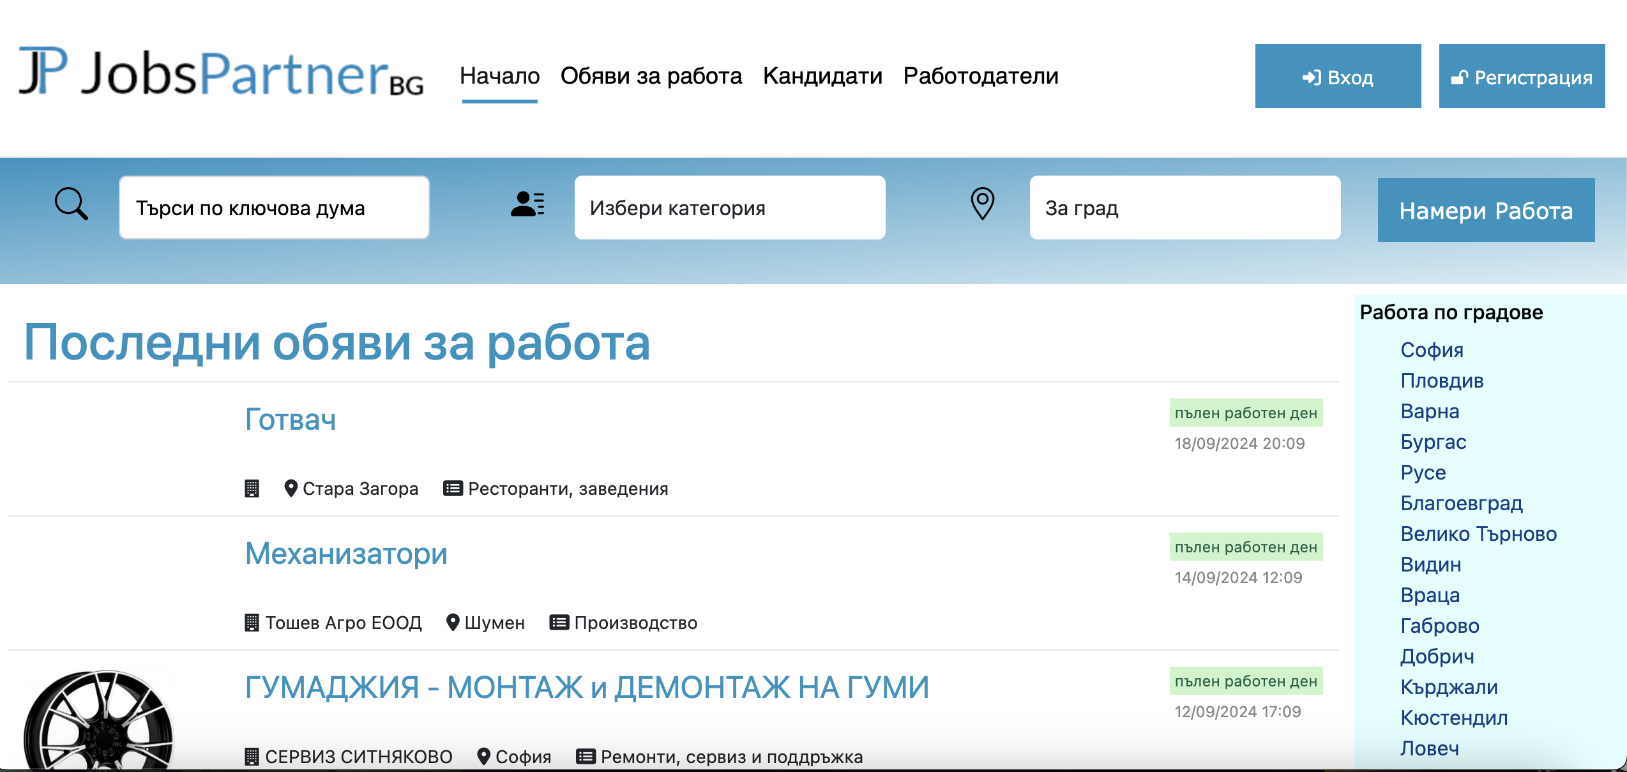Click the Намери Работа search button
1627x772 pixels.
click(1487, 210)
